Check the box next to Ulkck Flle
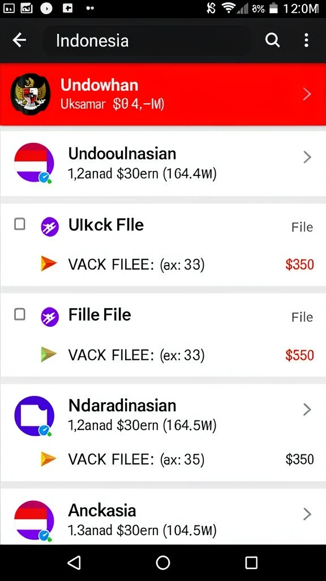The height and width of the screenshot is (581, 326). (x=20, y=224)
